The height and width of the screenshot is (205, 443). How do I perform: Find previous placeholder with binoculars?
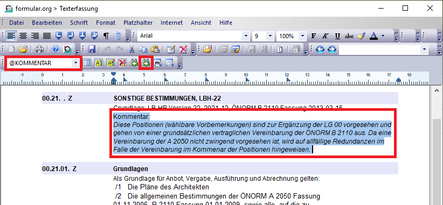click(x=134, y=63)
